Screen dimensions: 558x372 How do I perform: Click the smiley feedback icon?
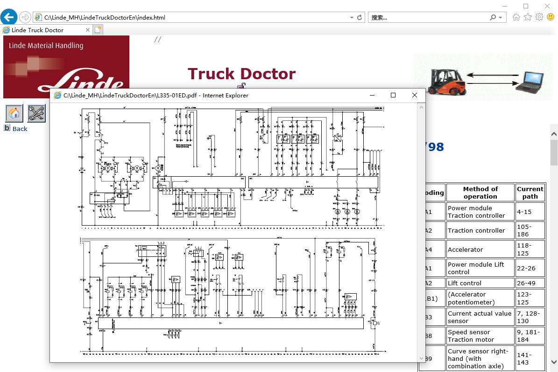(x=551, y=17)
